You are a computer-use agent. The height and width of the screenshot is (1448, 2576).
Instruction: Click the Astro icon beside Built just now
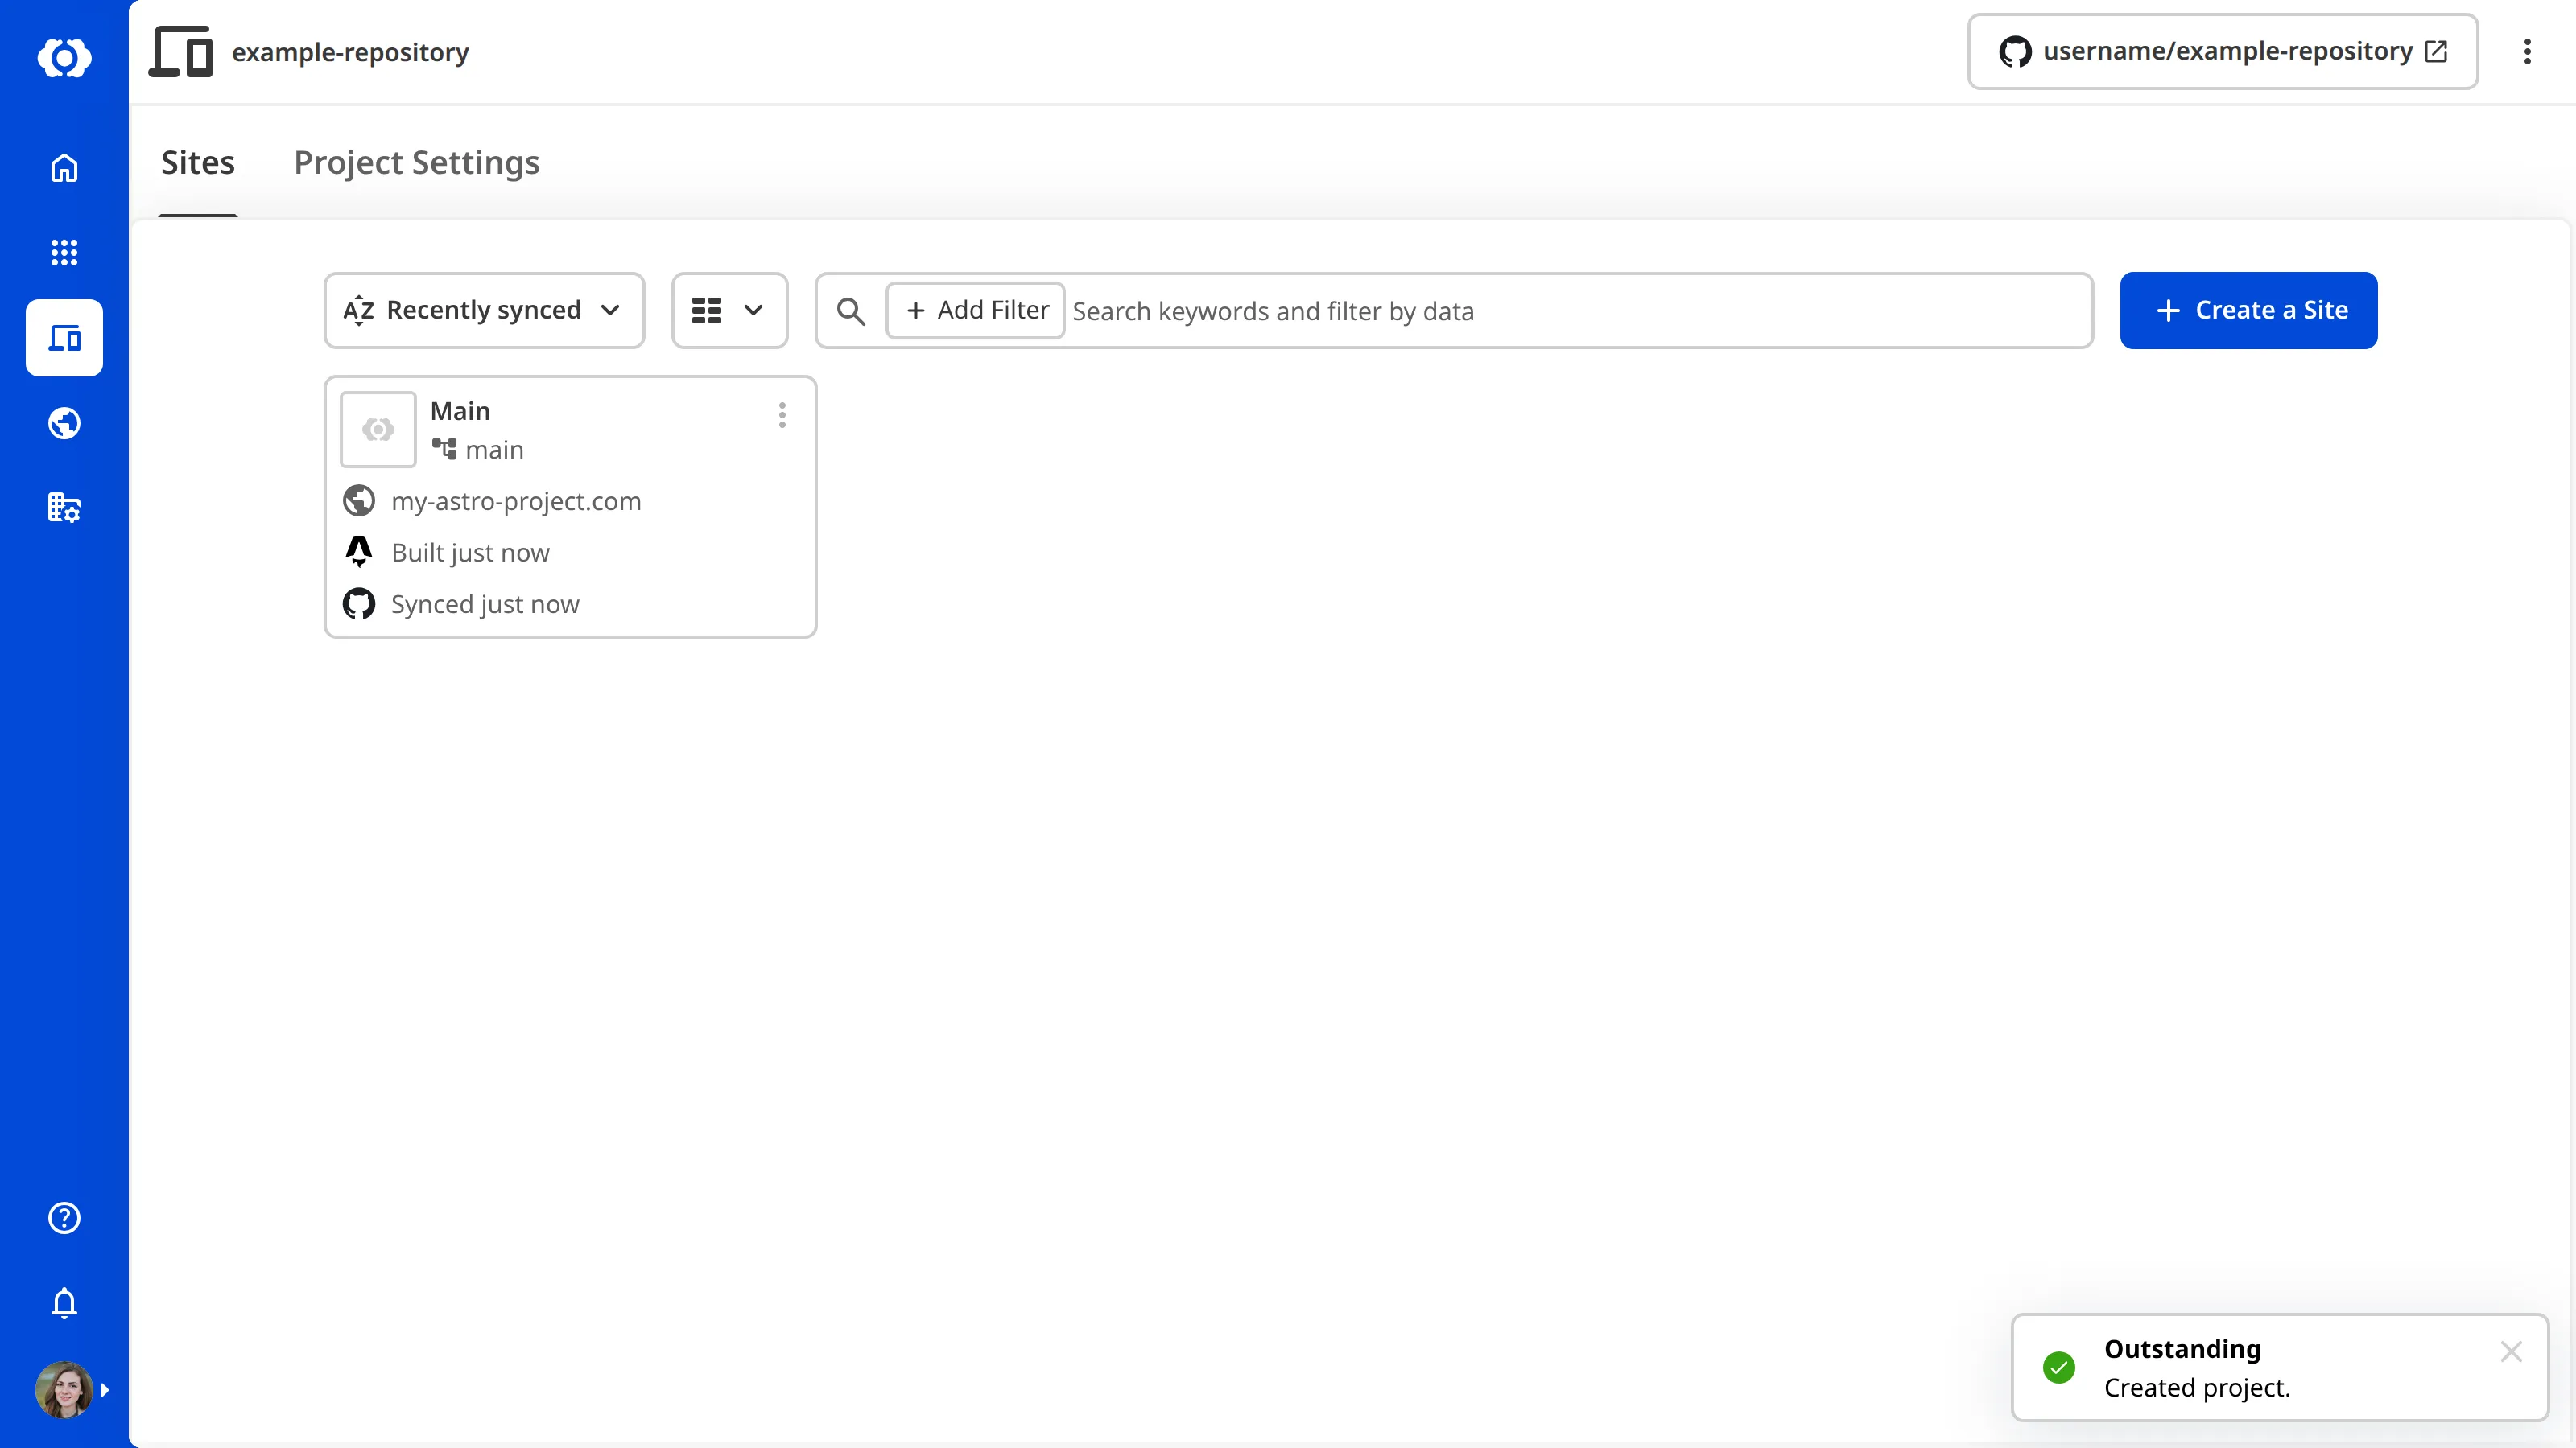359,552
